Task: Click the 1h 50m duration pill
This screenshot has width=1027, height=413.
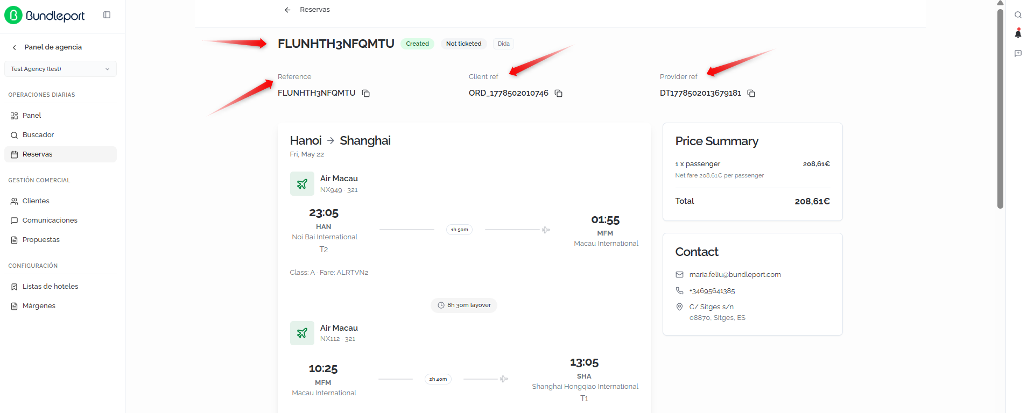Action: (x=459, y=230)
